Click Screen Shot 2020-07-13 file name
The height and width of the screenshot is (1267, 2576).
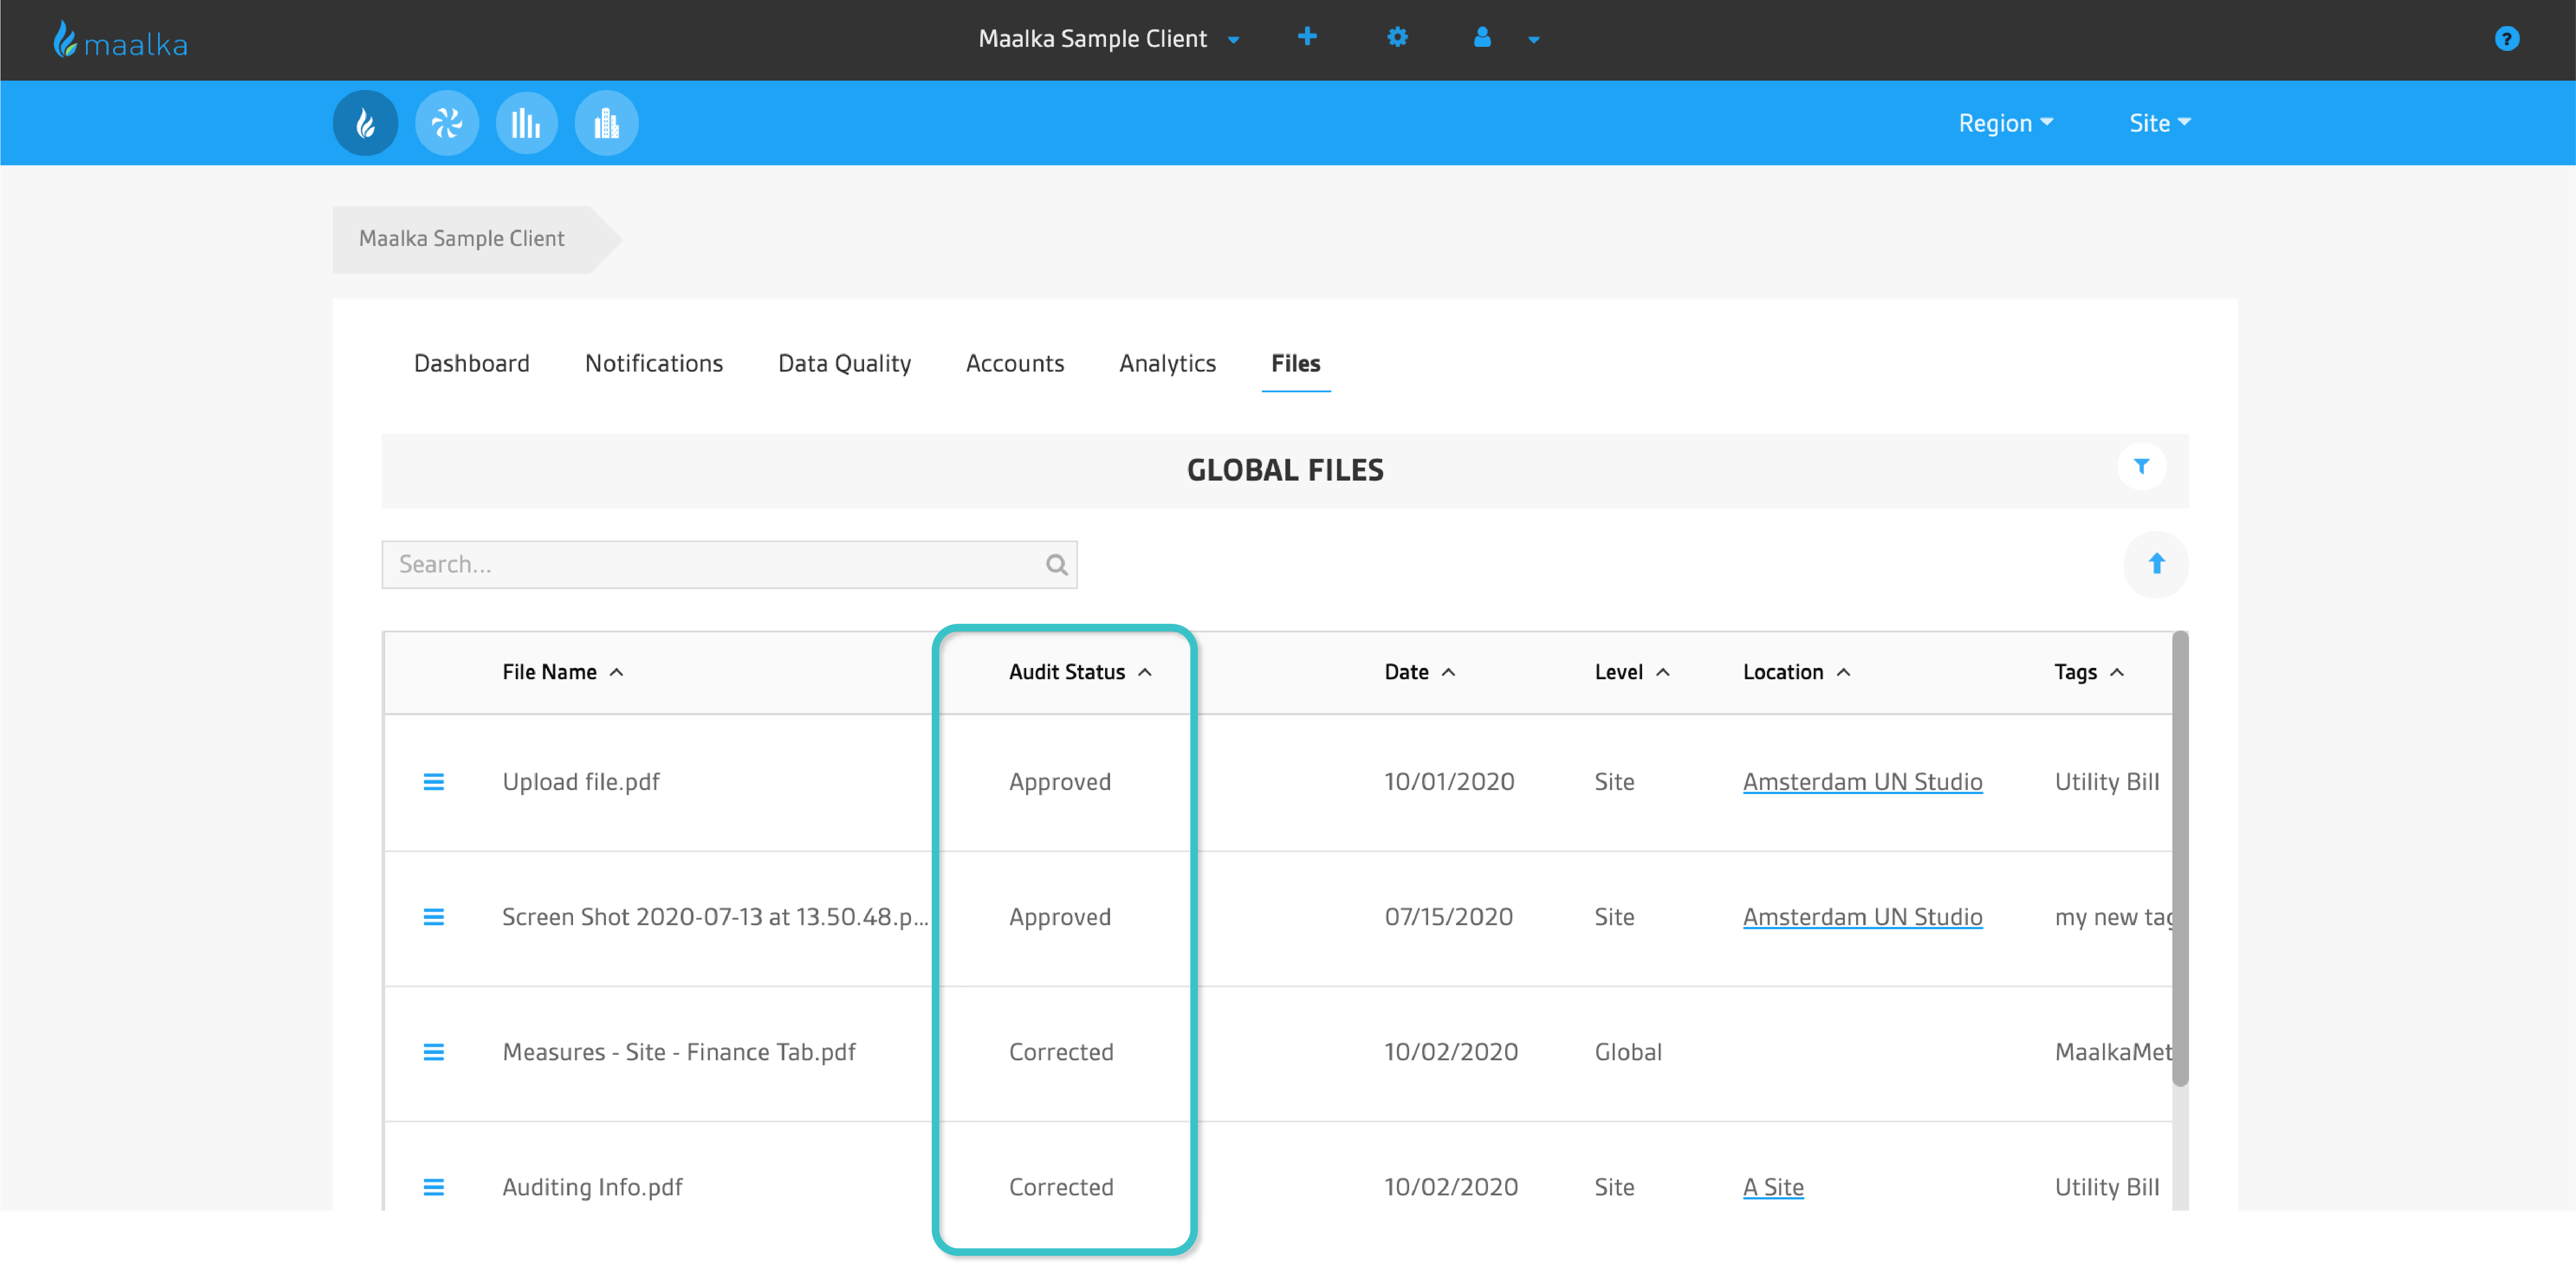tap(715, 917)
